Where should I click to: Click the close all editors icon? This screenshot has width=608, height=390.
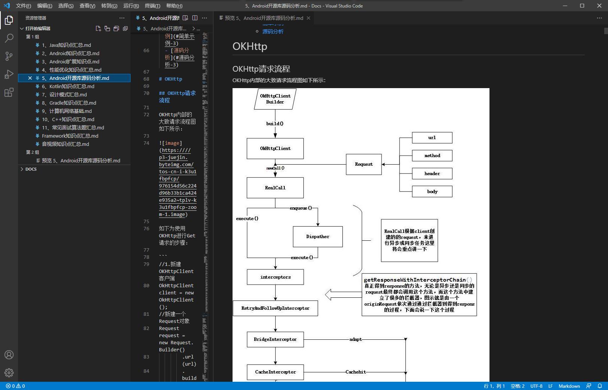point(125,28)
